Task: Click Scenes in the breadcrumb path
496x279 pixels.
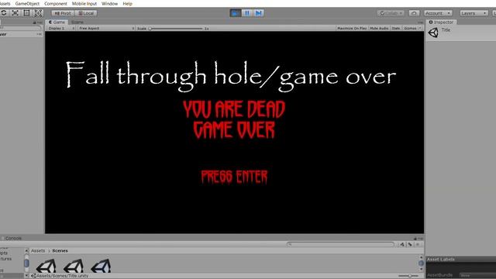Action: tap(60, 250)
